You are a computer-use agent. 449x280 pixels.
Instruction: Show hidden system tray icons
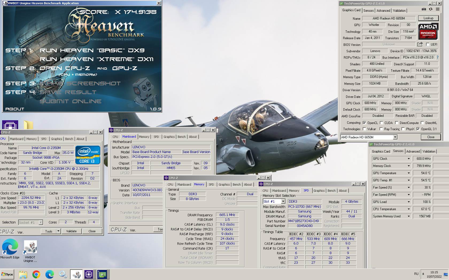423,274
